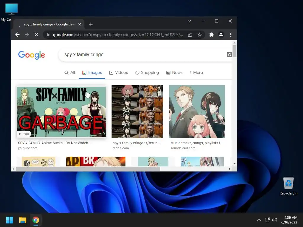The image size is (303, 227).
Task: Stop loading the page
Action: click(36, 35)
